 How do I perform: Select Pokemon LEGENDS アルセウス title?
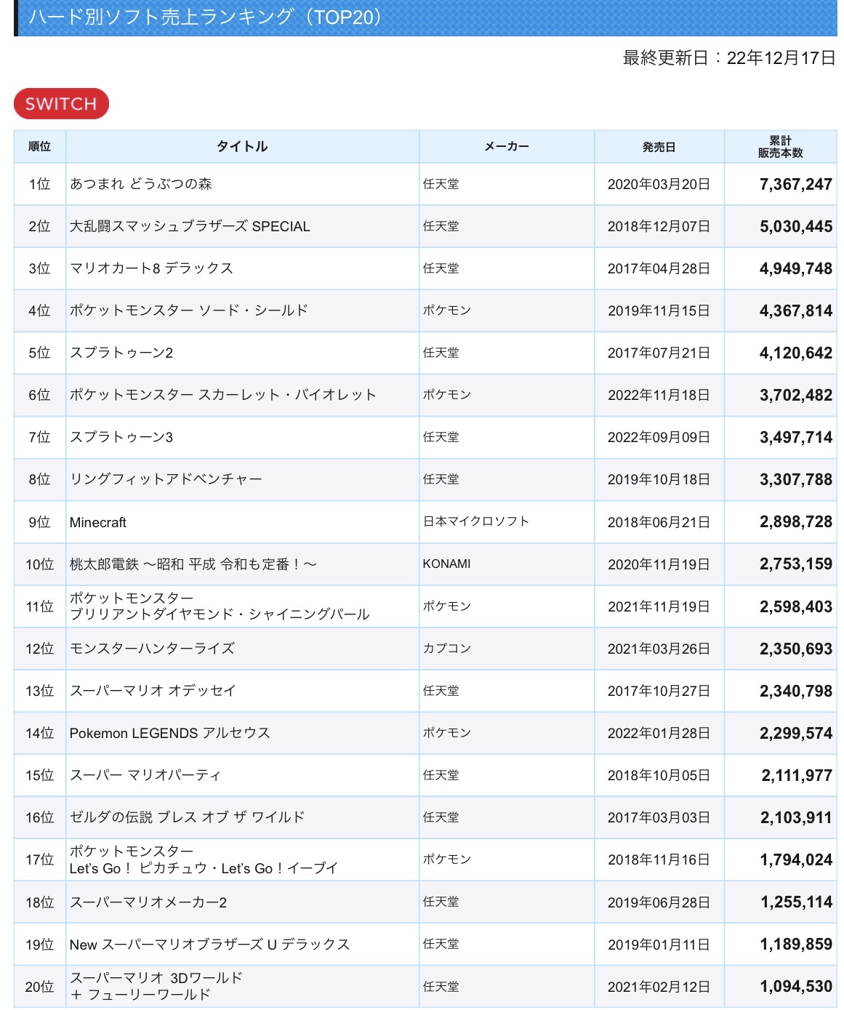click(x=169, y=733)
